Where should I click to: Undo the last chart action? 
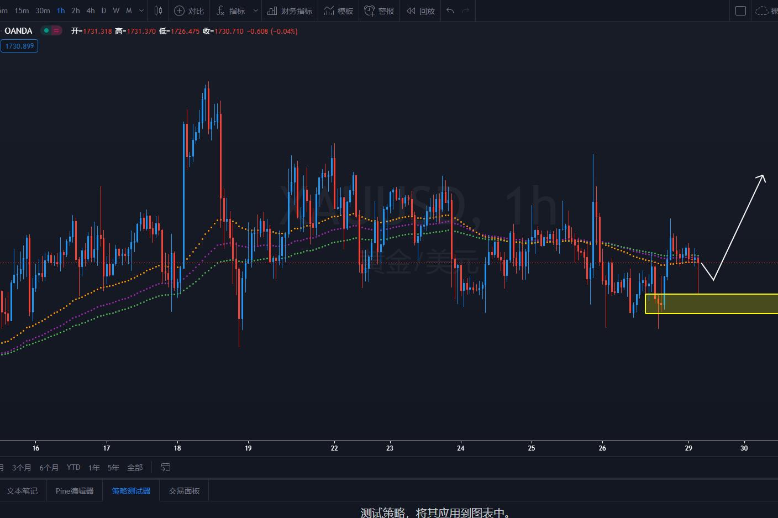450,11
